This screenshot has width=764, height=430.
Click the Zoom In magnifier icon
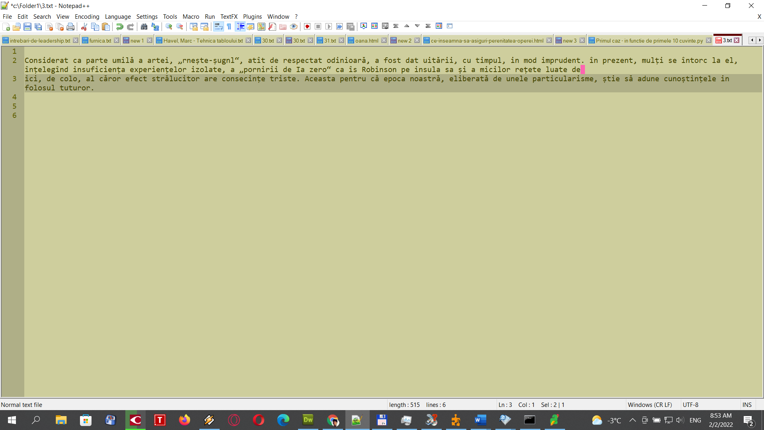(x=168, y=26)
